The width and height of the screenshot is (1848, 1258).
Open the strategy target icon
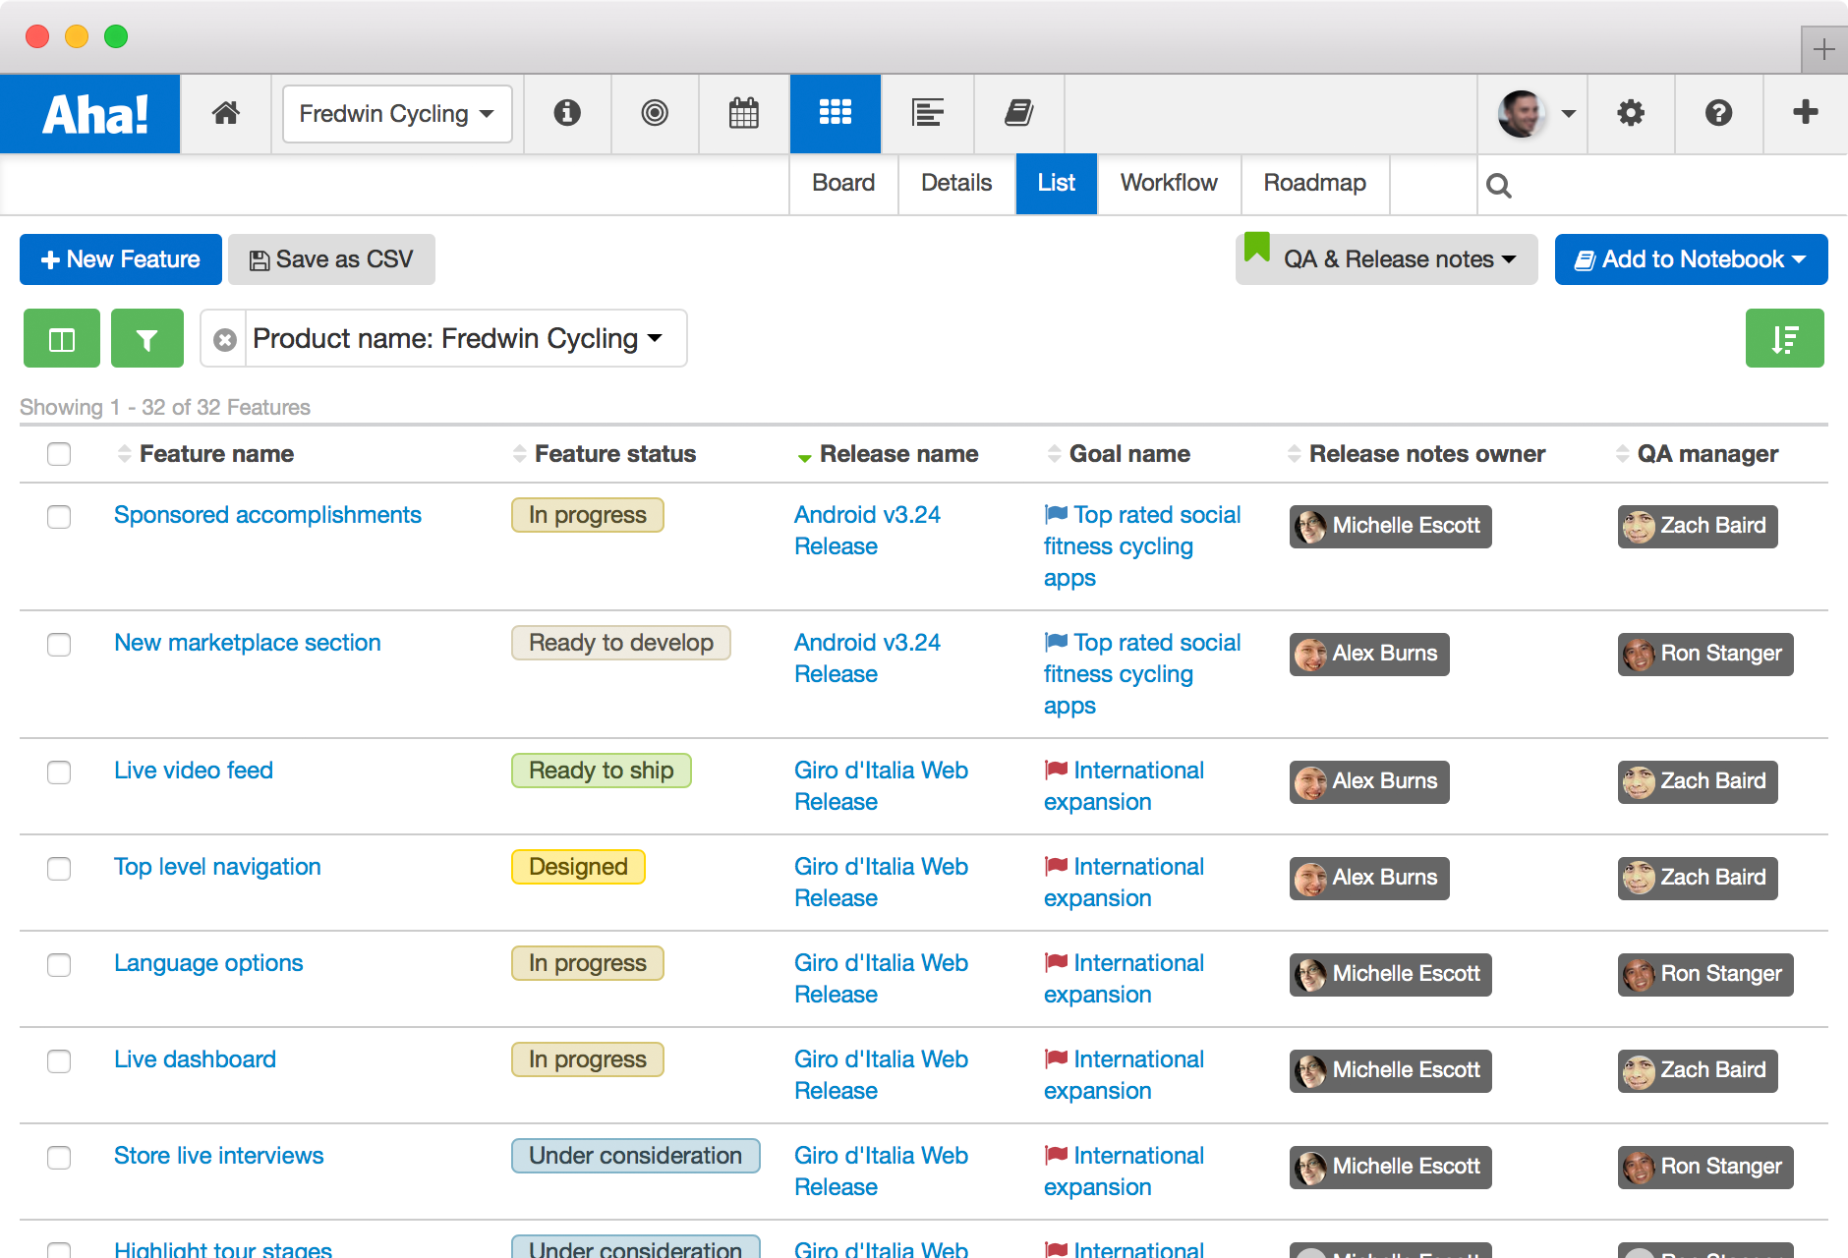pos(655,113)
